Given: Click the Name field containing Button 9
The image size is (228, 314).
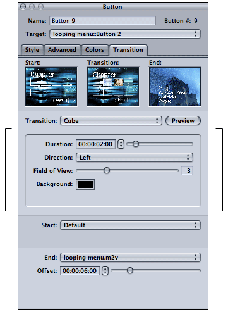Looking at the screenshot, I should pyautogui.click(x=102, y=21).
